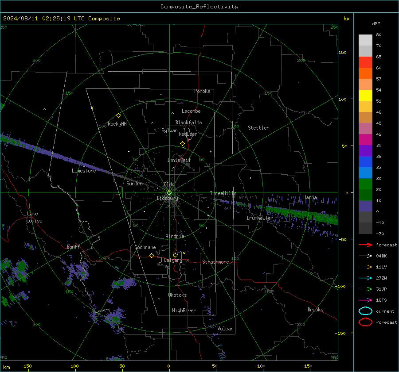Click the green echo band south of Hanna

303,215
